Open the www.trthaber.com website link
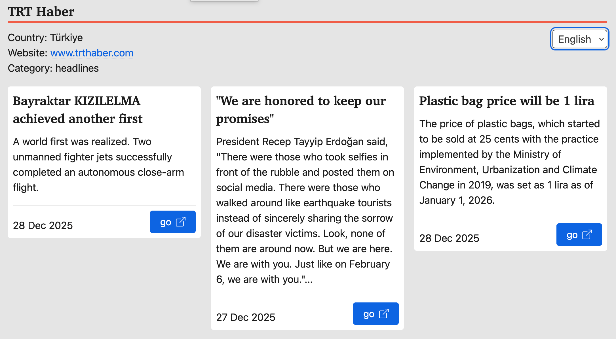This screenshot has height=339, width=616. tap(92, 53)
